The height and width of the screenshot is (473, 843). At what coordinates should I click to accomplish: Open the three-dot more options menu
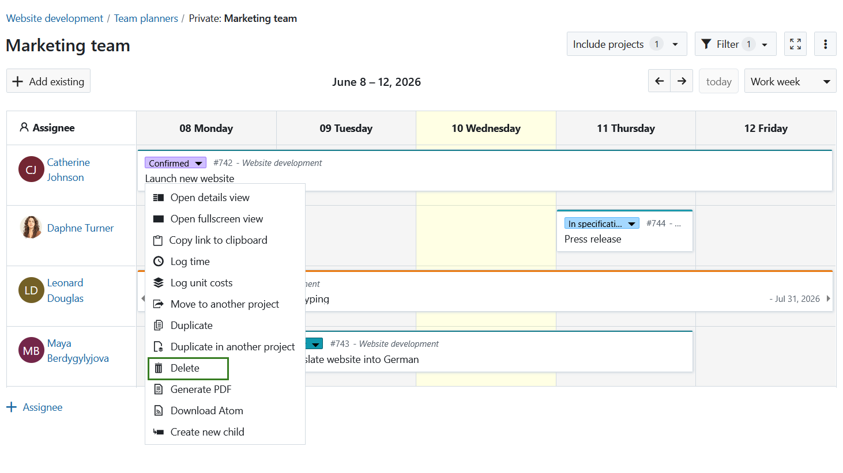(x=825, y=44)
